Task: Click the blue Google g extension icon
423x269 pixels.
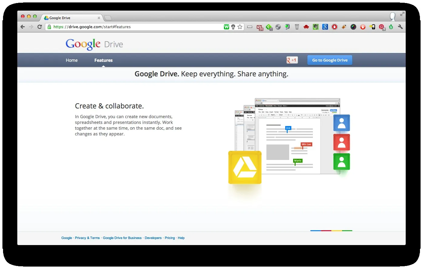Action: point(325,27)
